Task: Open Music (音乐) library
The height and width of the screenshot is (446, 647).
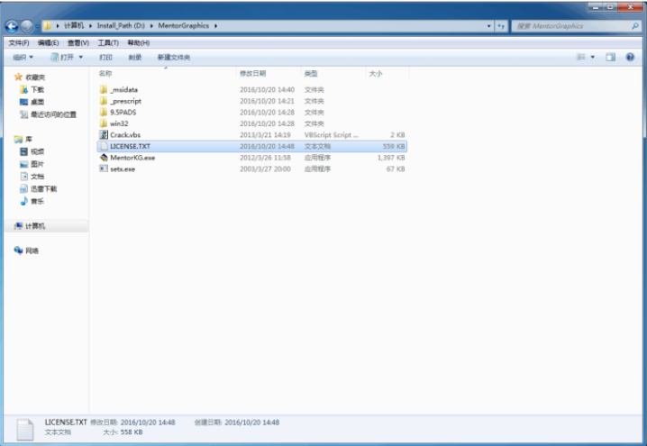Action: pos(32,201)
